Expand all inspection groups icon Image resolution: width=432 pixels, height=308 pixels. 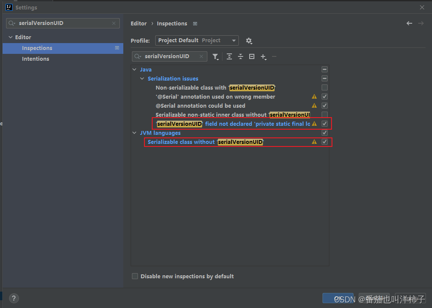click(x=229, y=56)
